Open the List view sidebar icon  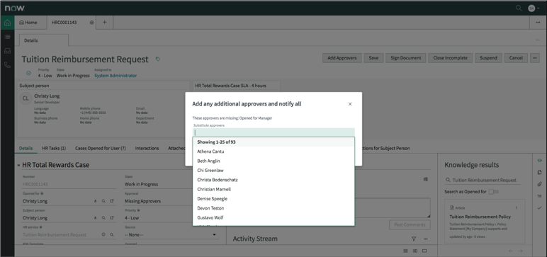point(7,37)
